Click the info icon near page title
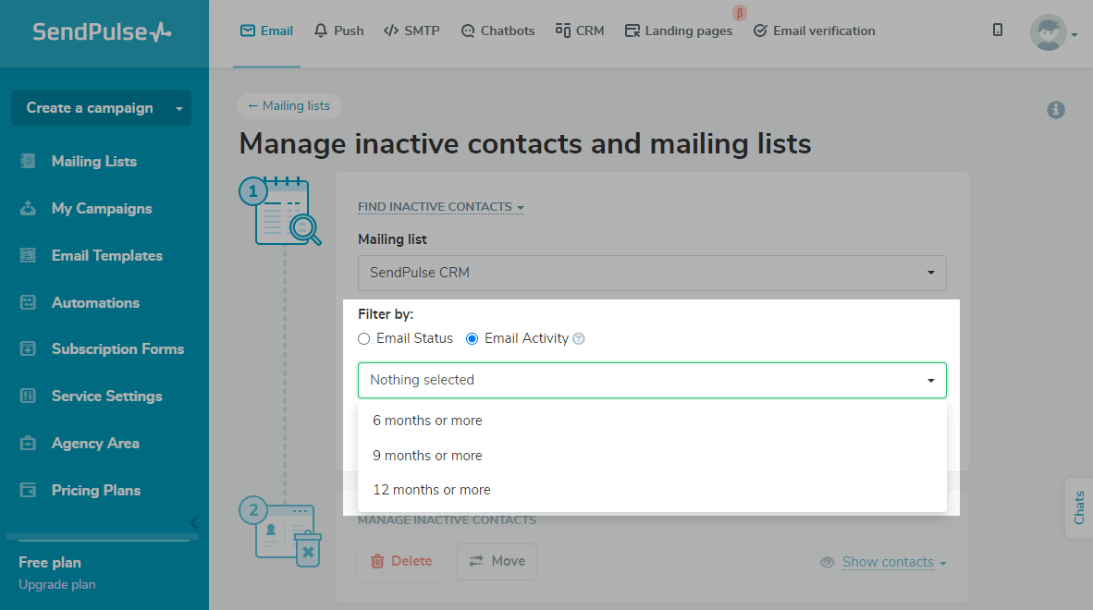Image resolution: width=1093 pixels, height=610 pixels. pos(1055,110)
